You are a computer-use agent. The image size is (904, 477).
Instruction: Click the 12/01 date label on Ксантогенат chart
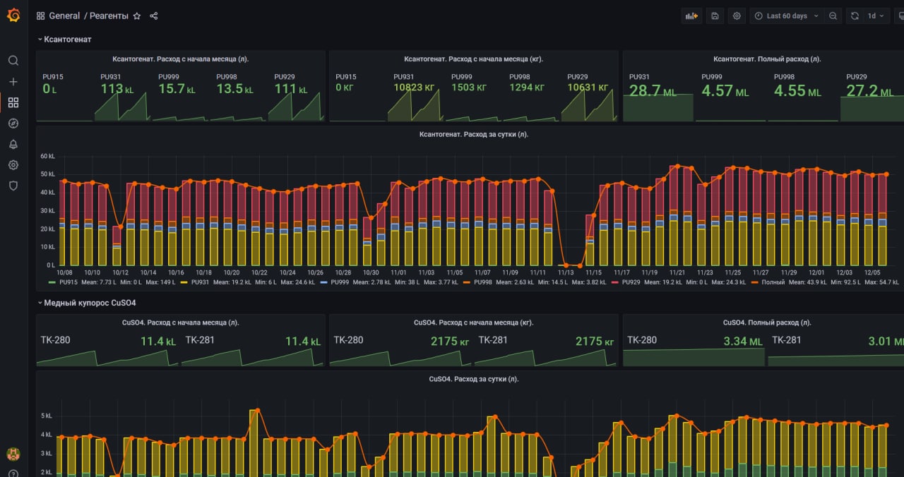[x=816, y=272]
